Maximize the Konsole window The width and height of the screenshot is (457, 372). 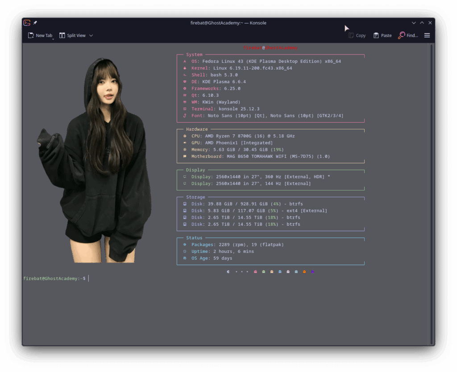tap(422, 23)
